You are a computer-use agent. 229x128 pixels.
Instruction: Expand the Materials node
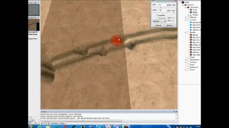[185, 17]
